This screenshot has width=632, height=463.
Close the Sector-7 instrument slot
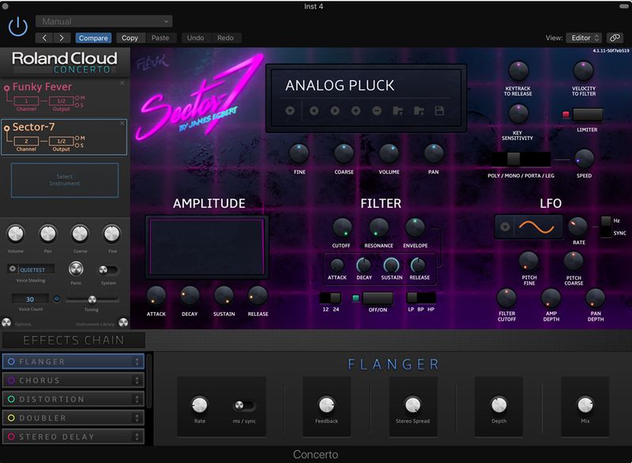click(x=122, y=123)
